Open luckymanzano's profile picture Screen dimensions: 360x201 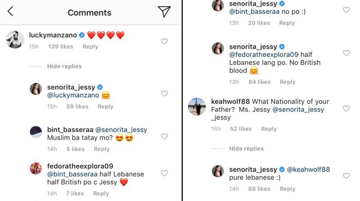pyautogui.click(x=15, y=39)
